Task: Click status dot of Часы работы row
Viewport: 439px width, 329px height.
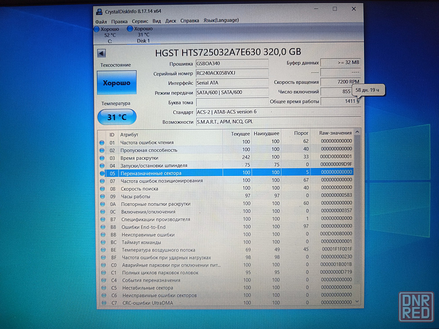Action: coord(102,197)
